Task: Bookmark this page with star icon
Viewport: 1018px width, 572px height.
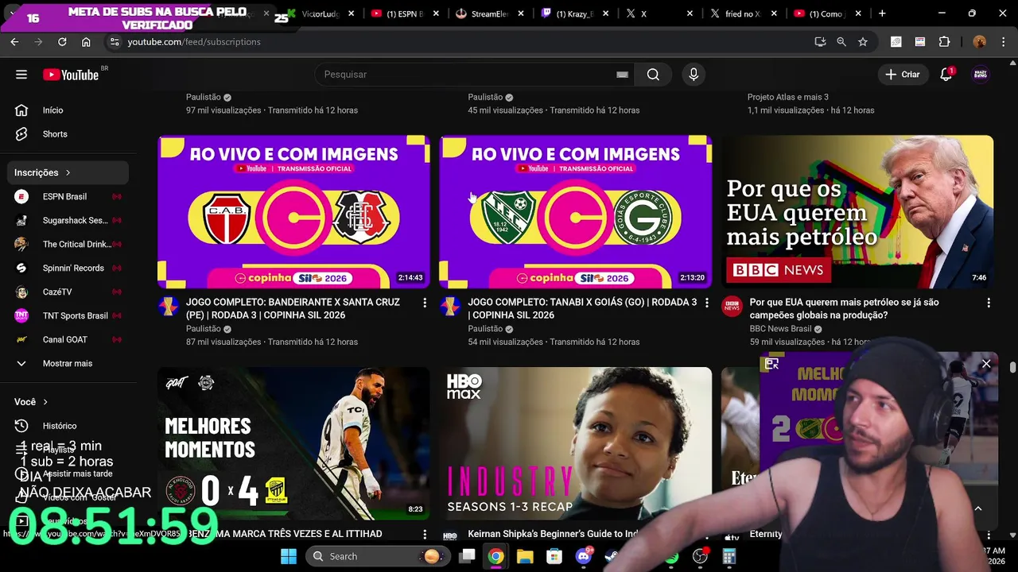Action: pos(863,42)
